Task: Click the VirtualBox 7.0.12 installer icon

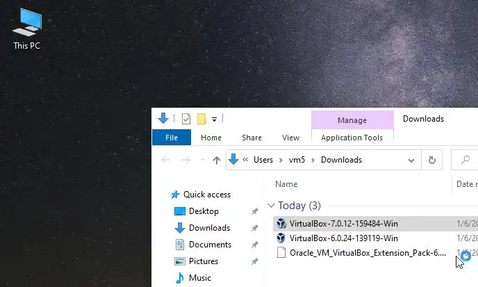Action: tap(281, 224)
